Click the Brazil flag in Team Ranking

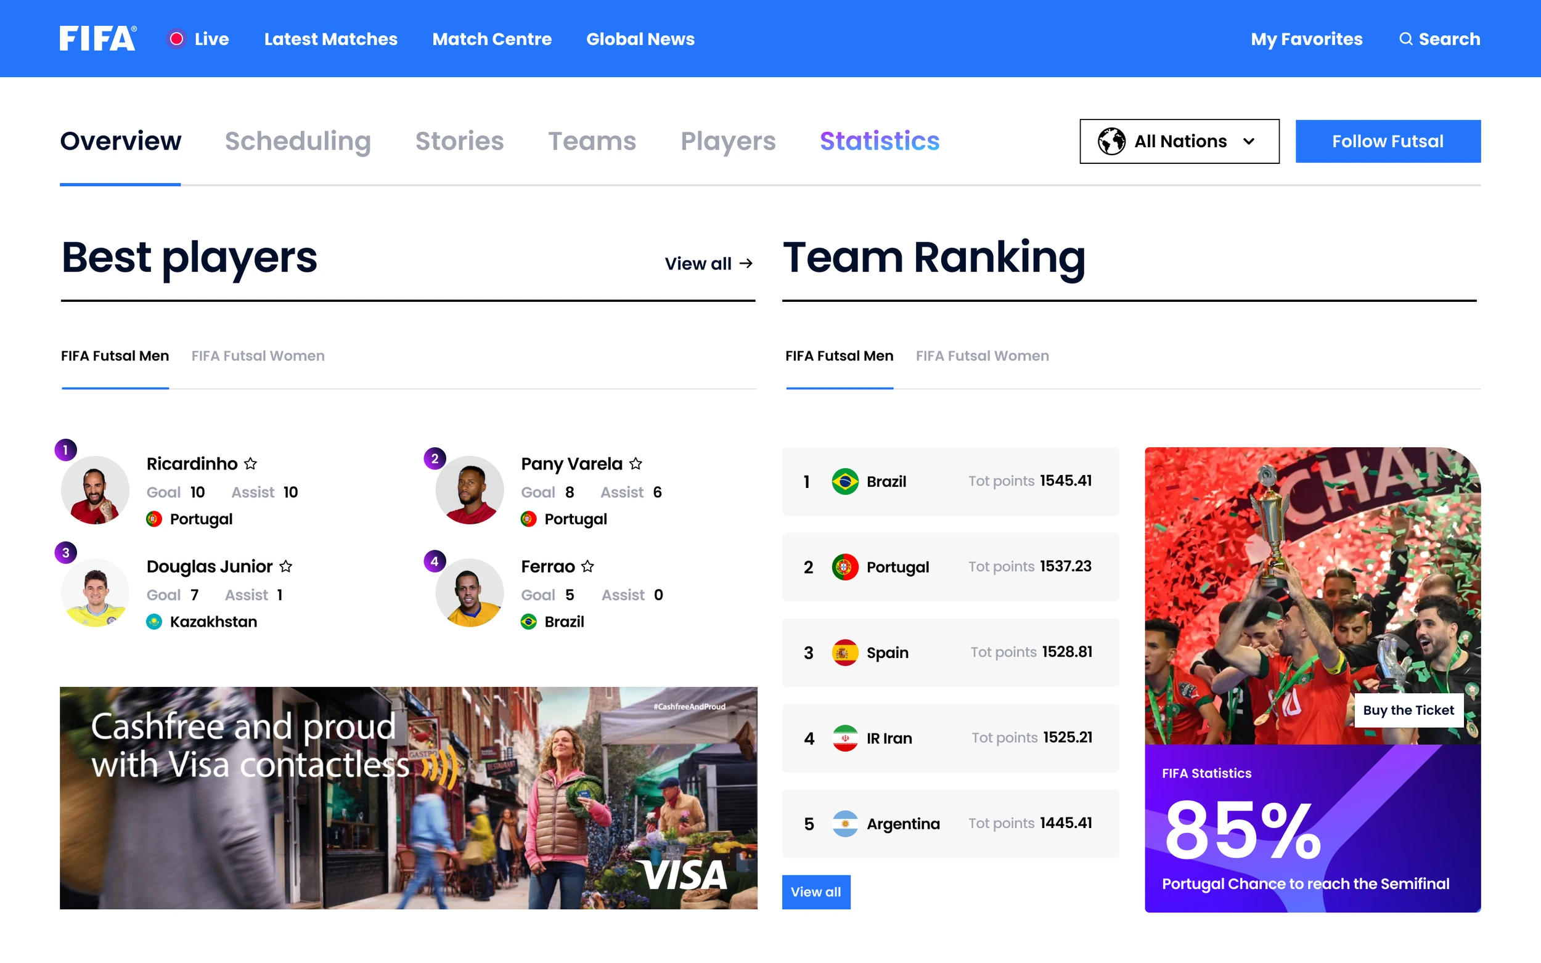(844, 482)
